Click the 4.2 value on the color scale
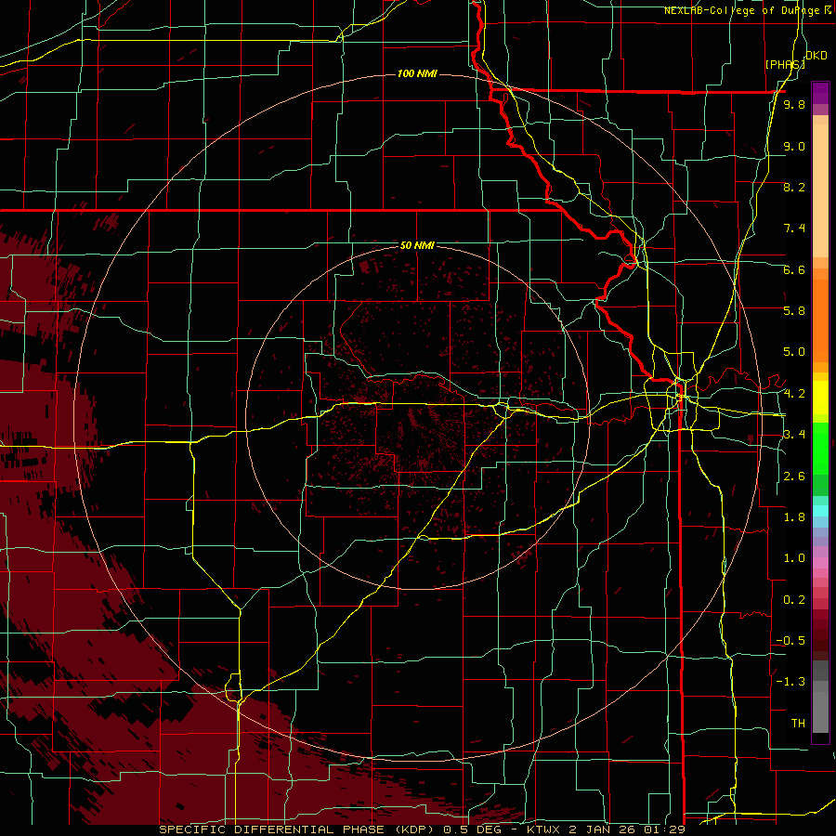This screenshot has height=836, width=836. (x=794, y=394)
